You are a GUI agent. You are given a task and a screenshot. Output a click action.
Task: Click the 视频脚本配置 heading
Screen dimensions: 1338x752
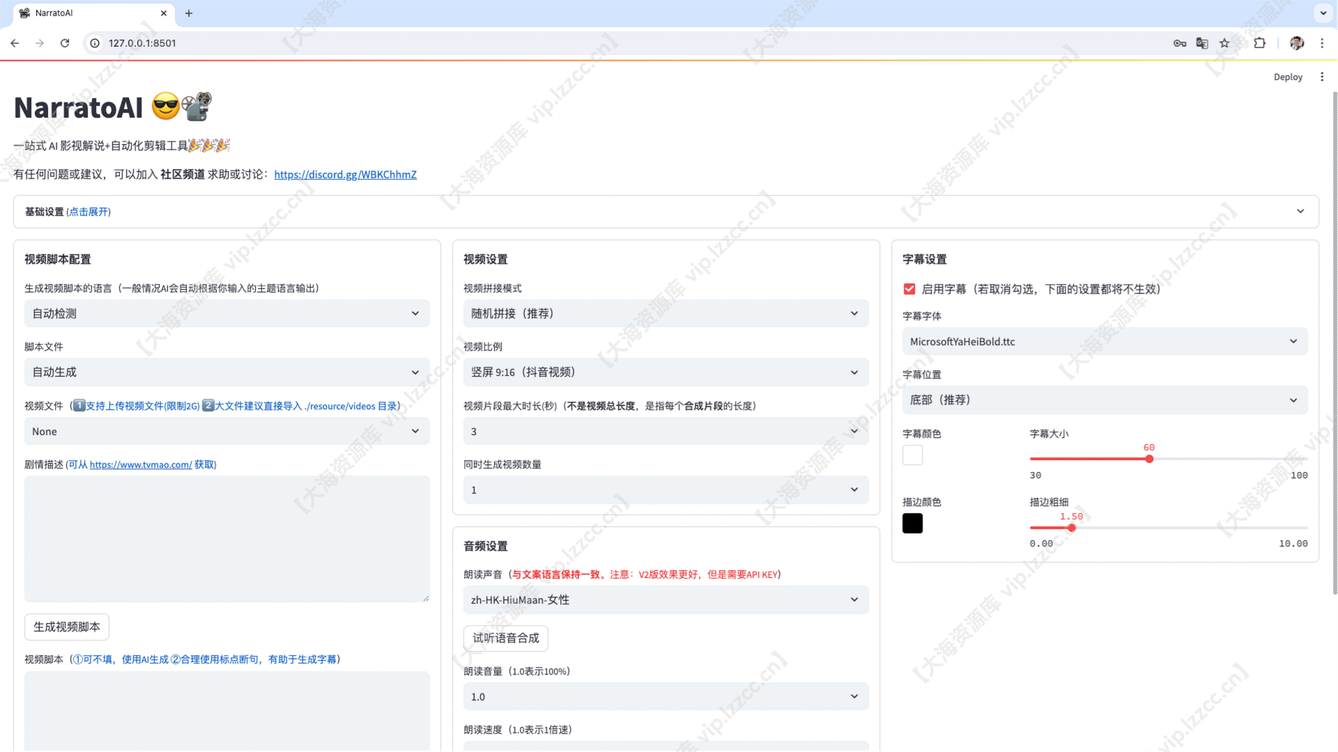click(x=58, y=260)
